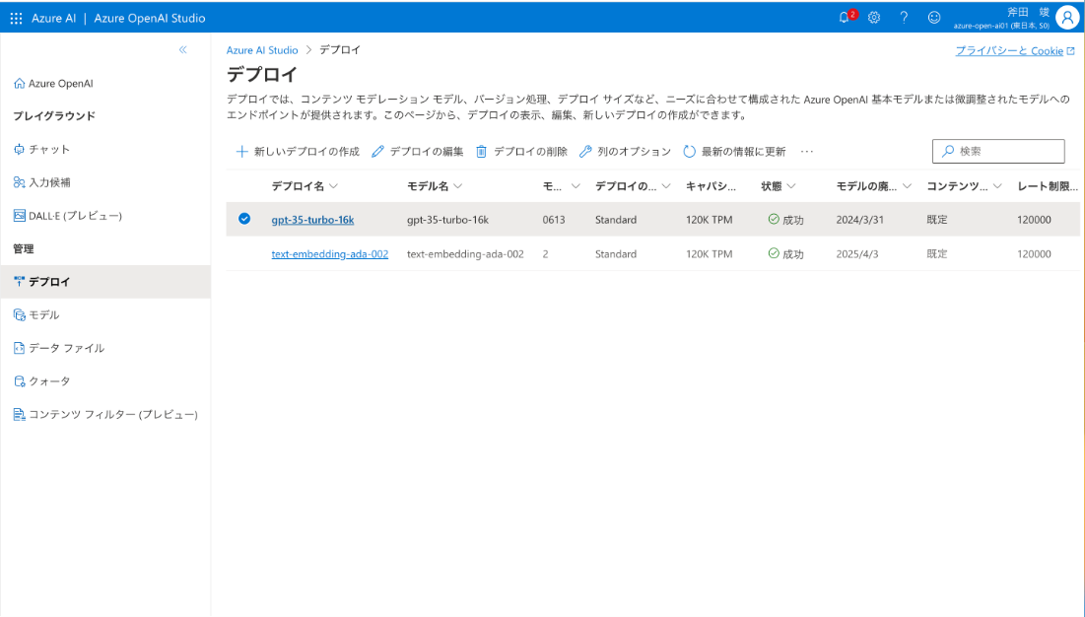Viewport: 1085px width, 617px height.
Task: Click the 0613 version cell
Action: tap(554, 220)
